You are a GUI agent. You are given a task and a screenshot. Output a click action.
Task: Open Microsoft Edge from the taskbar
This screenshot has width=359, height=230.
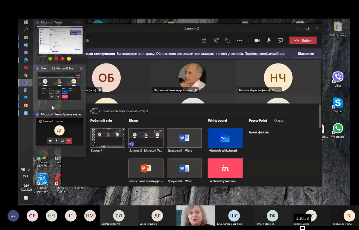tap(26, 60)
